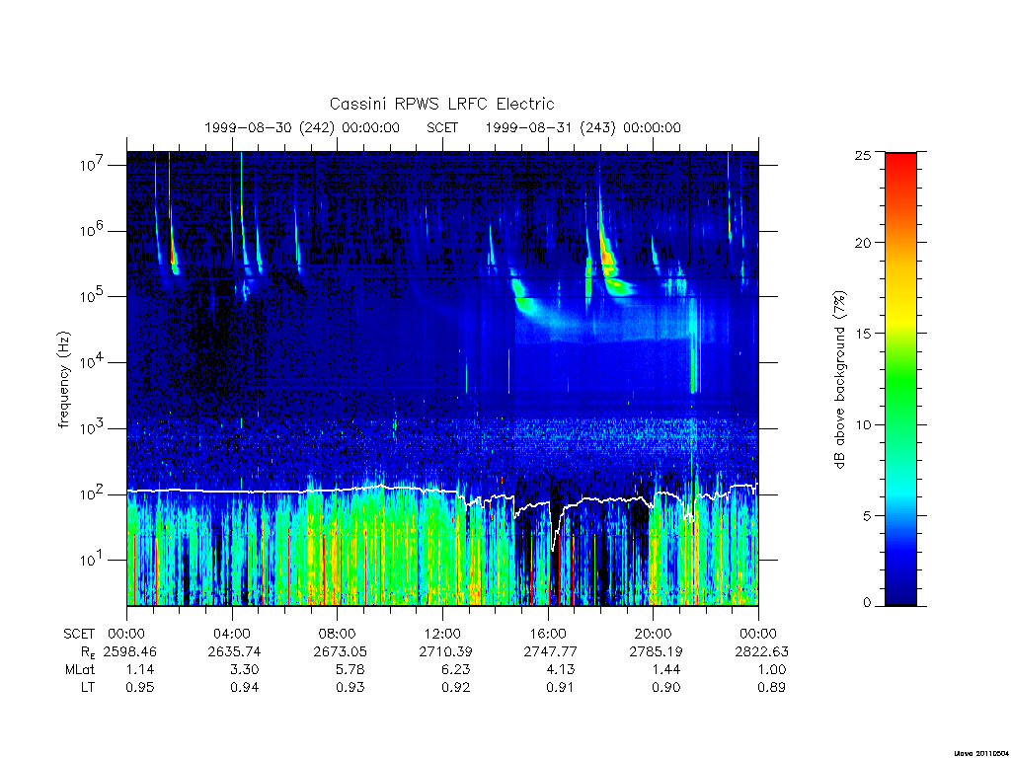Click the RE value '2673.05'
The image size is (1011, 758).
(340, 651)
